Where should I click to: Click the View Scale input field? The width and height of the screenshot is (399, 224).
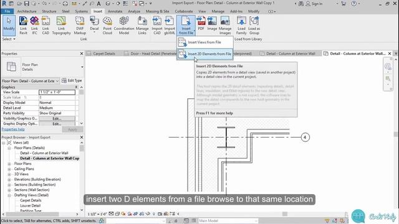[x=57, y=92]
